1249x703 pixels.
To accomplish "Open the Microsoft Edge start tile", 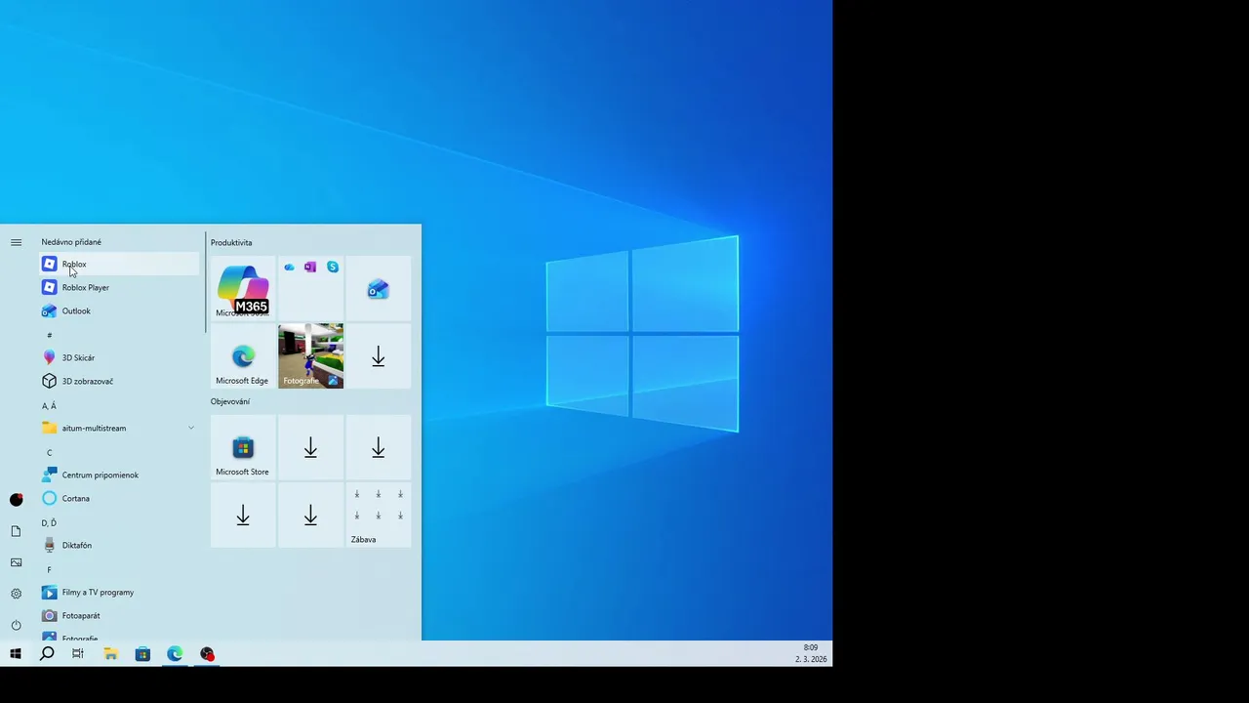I will (243, 355).
